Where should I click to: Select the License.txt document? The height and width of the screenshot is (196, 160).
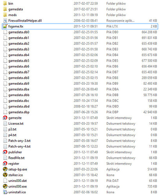16,123
